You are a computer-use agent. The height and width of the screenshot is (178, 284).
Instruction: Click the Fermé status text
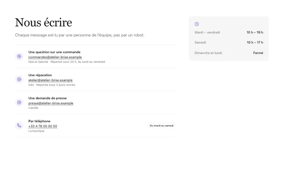pyautogui.click(x=258, y=53)
